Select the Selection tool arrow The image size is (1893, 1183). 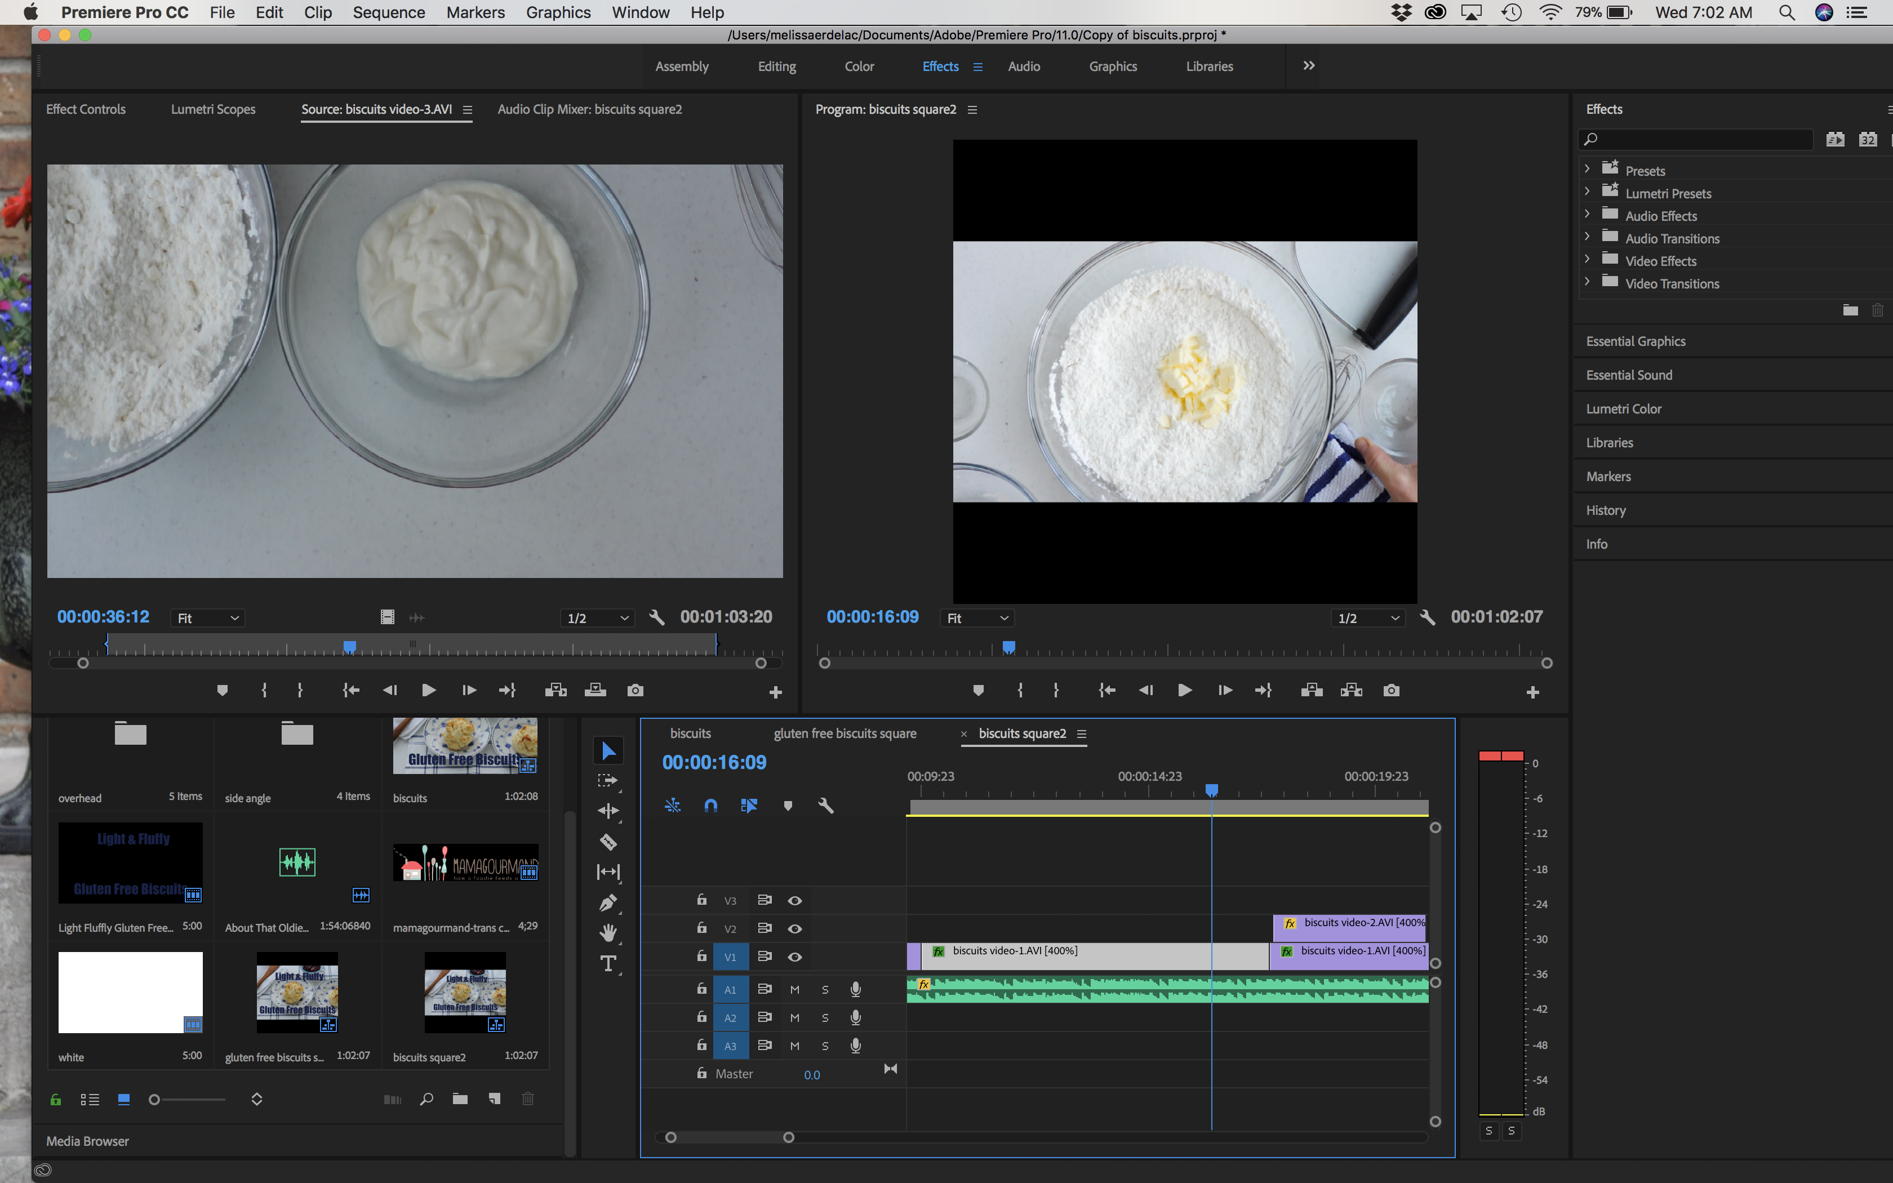[608, 750]
